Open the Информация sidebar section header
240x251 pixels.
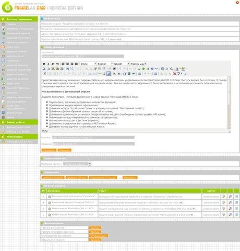click(19, 137)
